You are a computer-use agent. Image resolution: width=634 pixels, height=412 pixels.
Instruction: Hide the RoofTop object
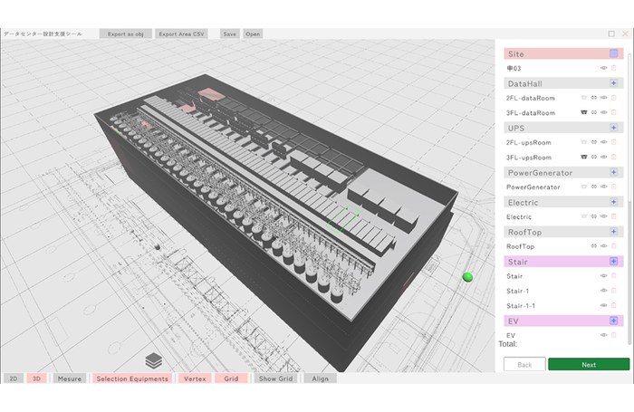click(604, 245)
